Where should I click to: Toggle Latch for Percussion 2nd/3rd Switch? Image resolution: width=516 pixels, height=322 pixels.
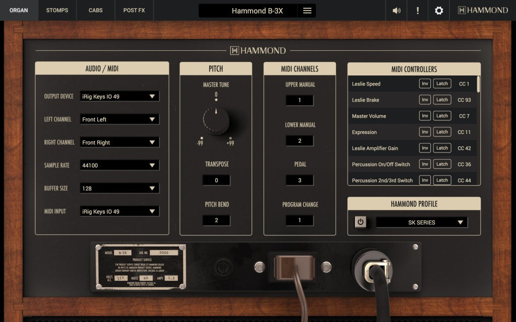coord(442,180)
